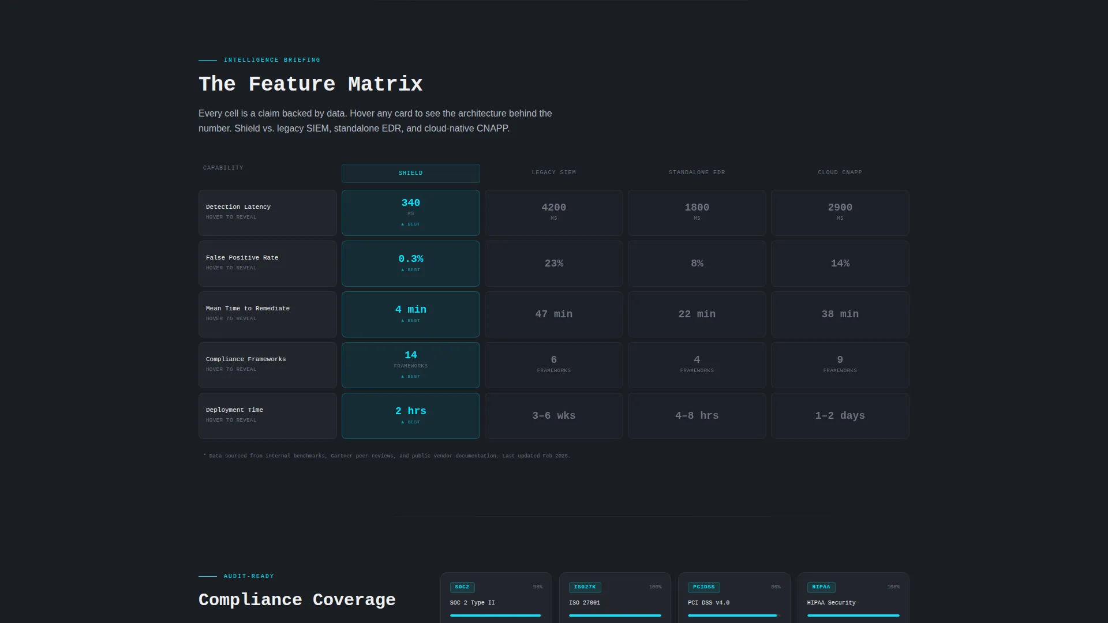Viewport: 1108px width, 623px height.
Task: Click the Legacy SIEM 47 min cell
Action: 554,314
